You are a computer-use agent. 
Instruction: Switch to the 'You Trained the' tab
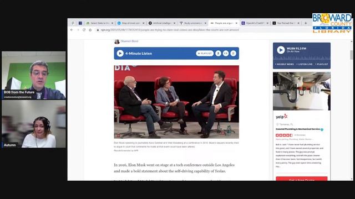(x=286, y=23)
